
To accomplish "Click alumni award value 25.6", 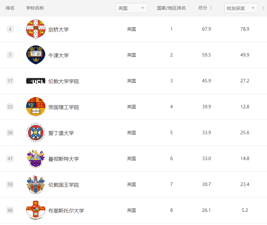I will point(245,133).
